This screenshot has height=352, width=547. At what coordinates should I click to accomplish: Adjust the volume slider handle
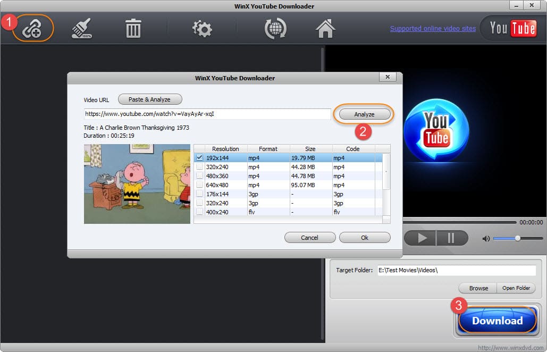518,238
